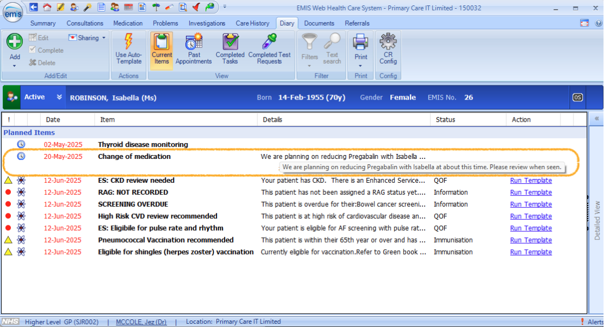Click clock icon on Thyroid disease monitoring row
The height and width of the screenshot is (327, 604).
(x=21, y=144)
